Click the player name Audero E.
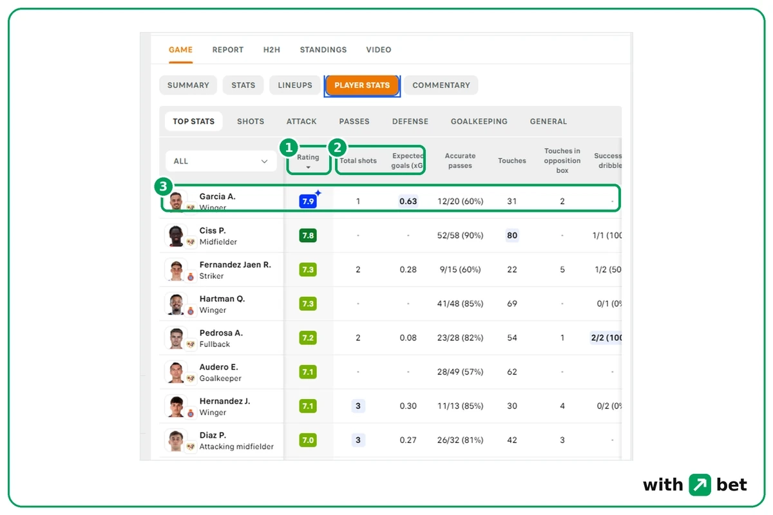 (x=219, y=367)
